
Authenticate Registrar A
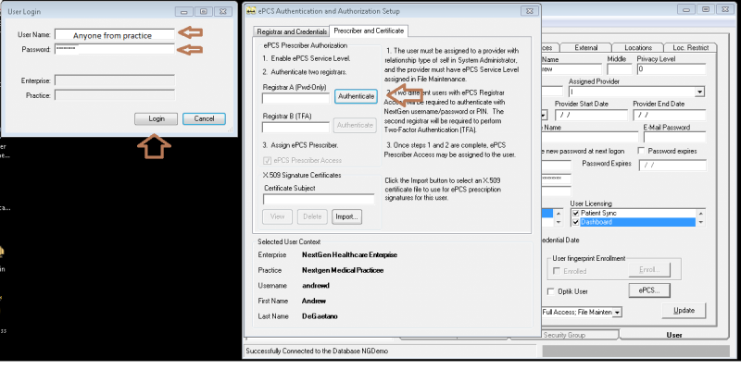[x=357, y=96]
